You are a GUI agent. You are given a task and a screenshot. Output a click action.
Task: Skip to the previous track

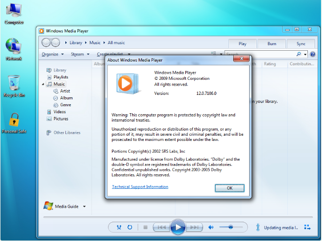point(161,227)
